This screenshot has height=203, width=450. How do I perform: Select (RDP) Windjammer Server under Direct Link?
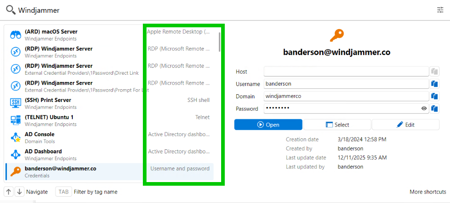pyautogui.click(x=109, y=69)
